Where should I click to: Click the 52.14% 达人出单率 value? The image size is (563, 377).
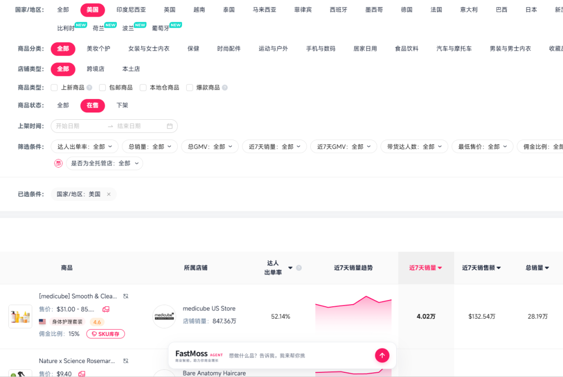tap(280, 317)
